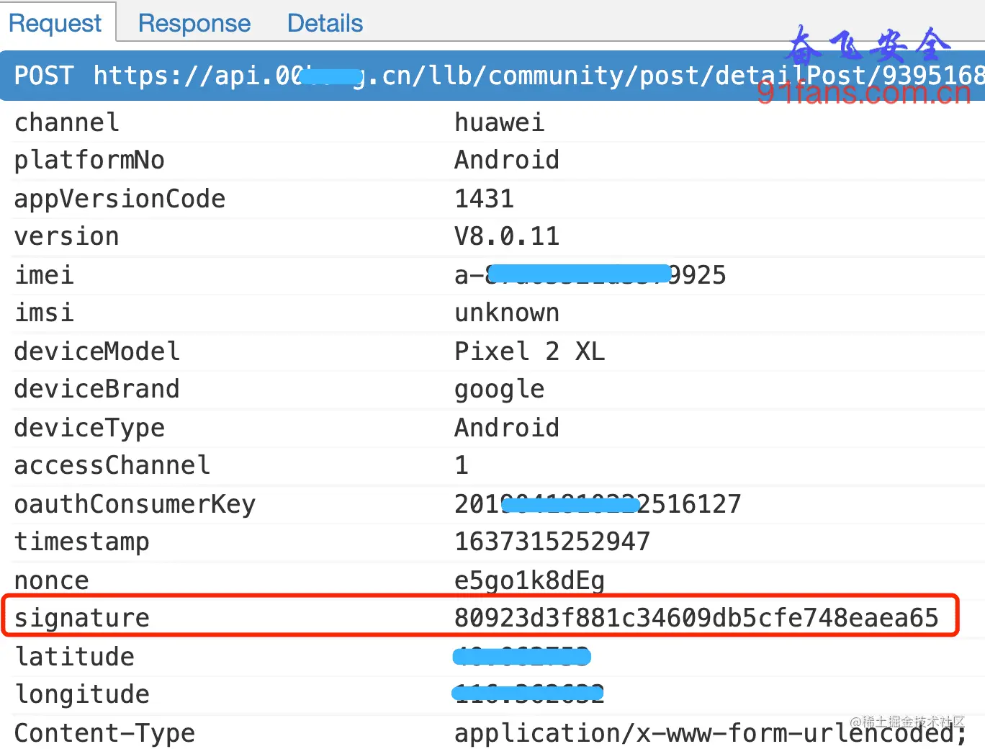Click the version parameter name
The image size is (985, 749).
tap(66, 236)
